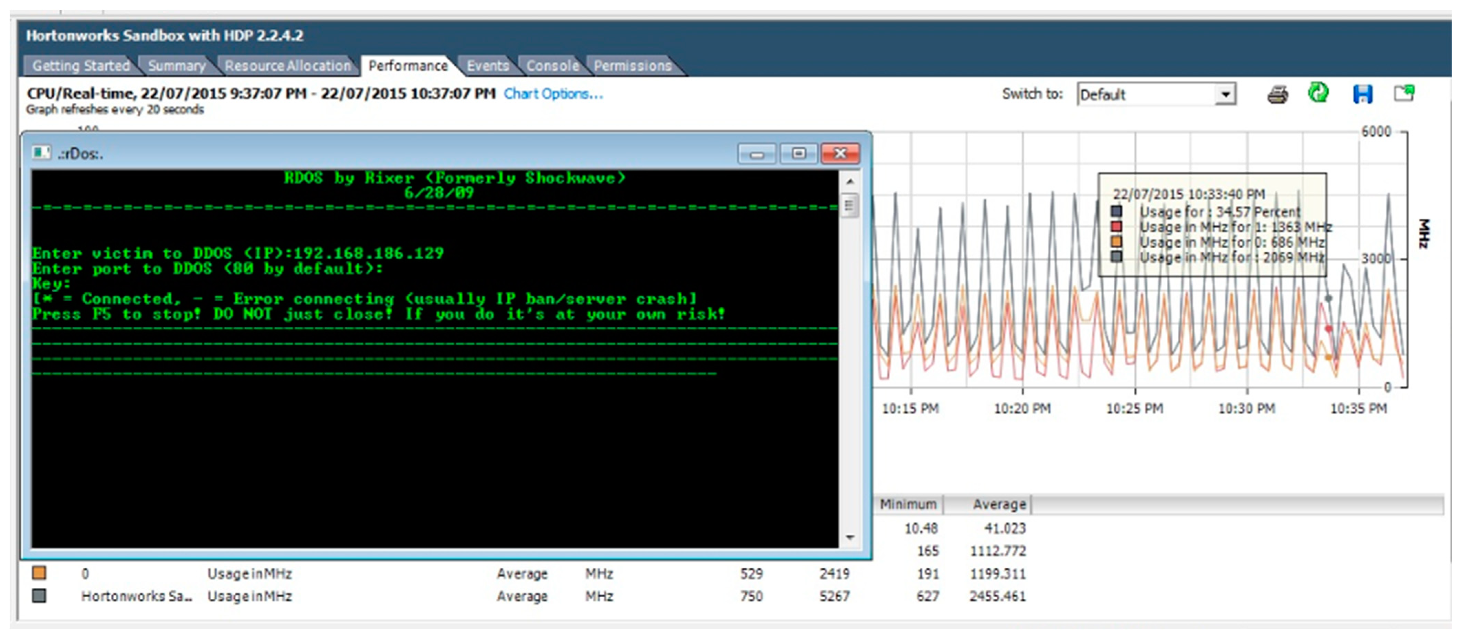Switch to the Getting Started tab

[x=81, y=66]
